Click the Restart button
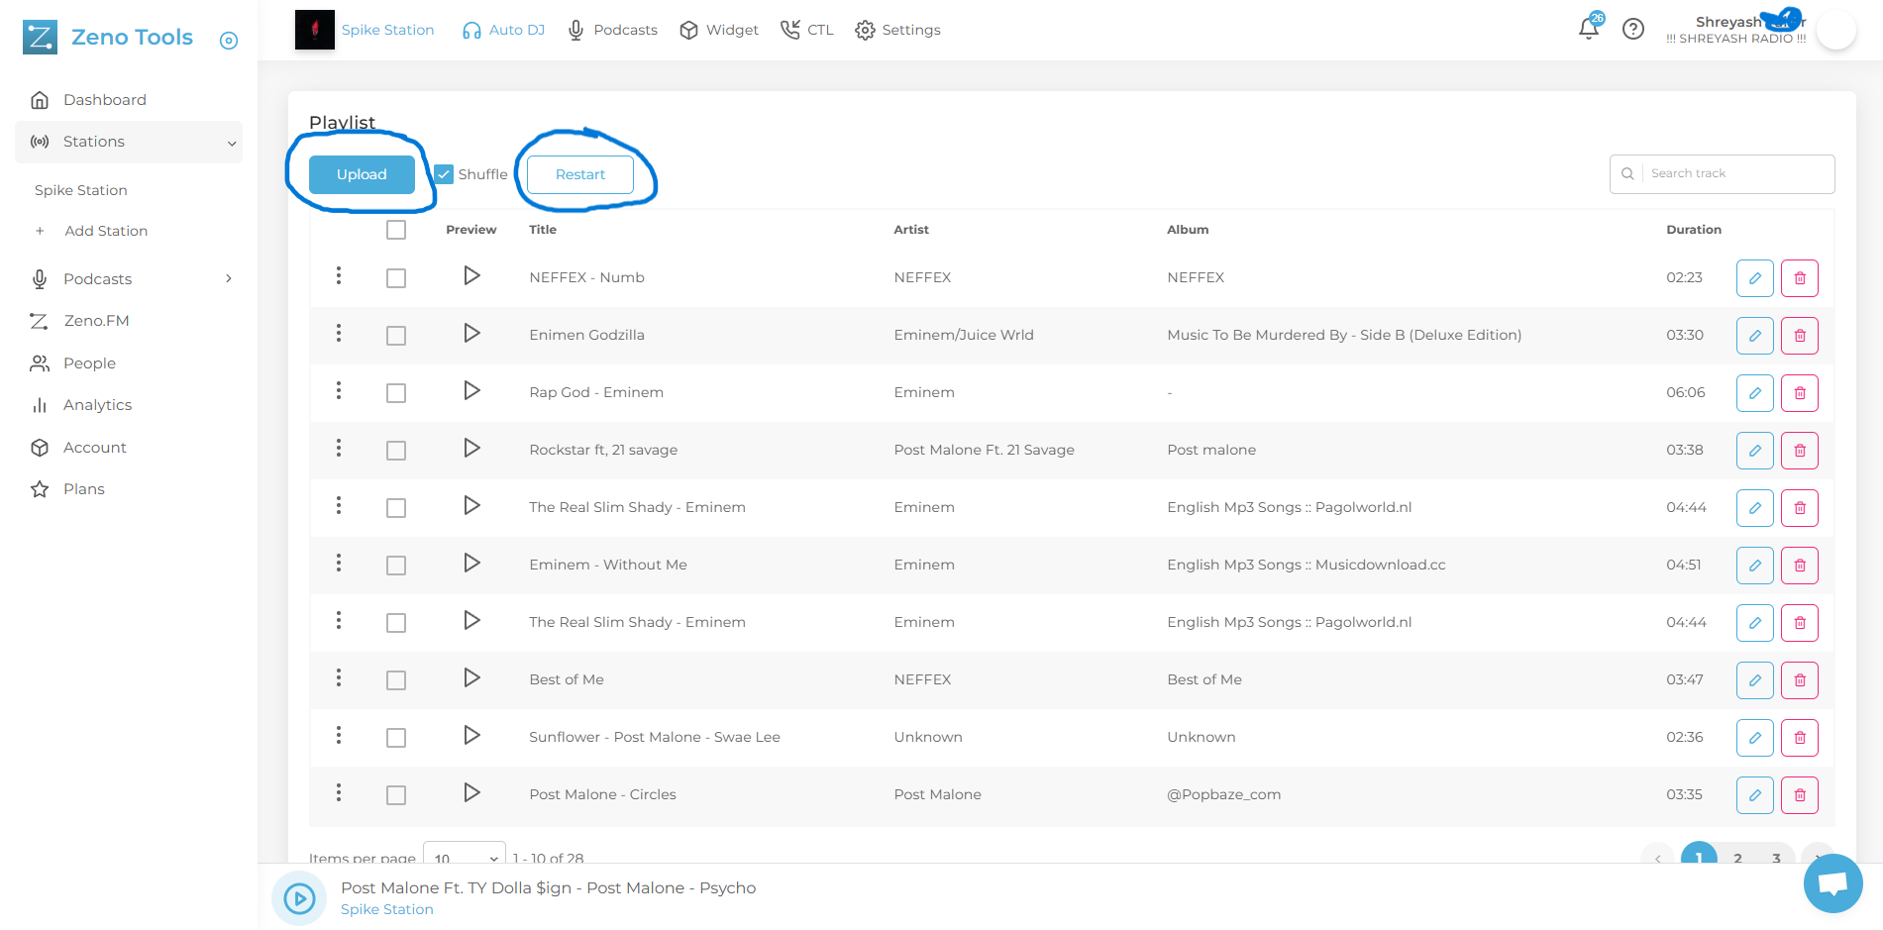Screen dimensions: 1883x930 point(580,174)
